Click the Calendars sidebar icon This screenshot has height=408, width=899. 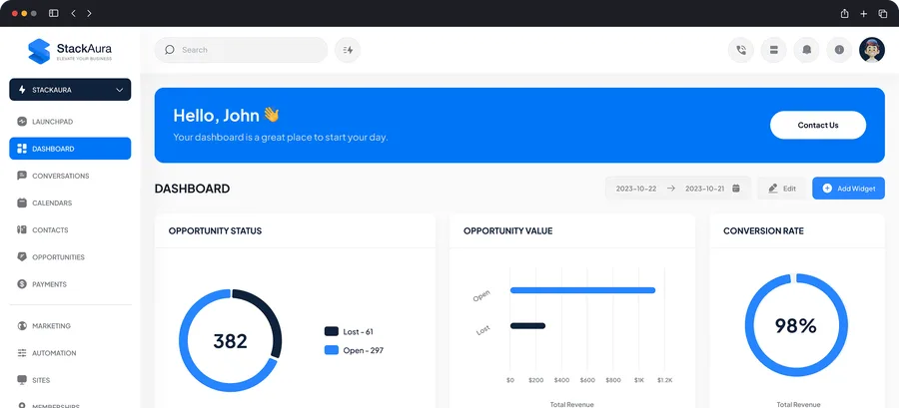22,203
